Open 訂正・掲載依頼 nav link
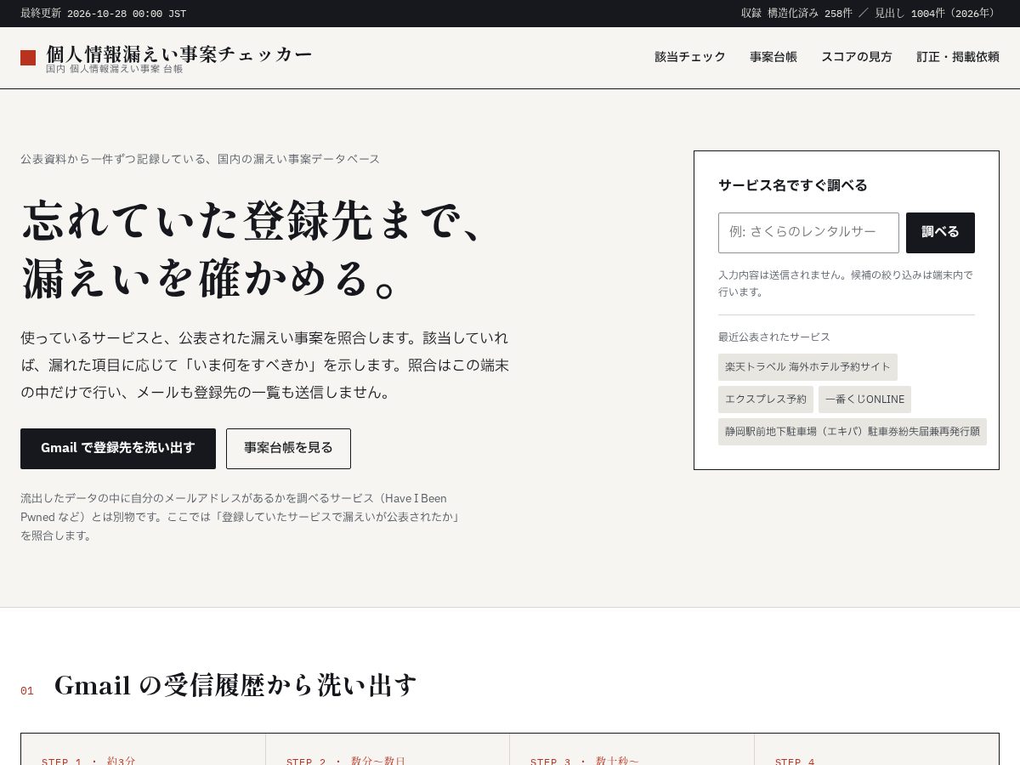The height and width of the screenshot is (765, 1020). (958, 57)
